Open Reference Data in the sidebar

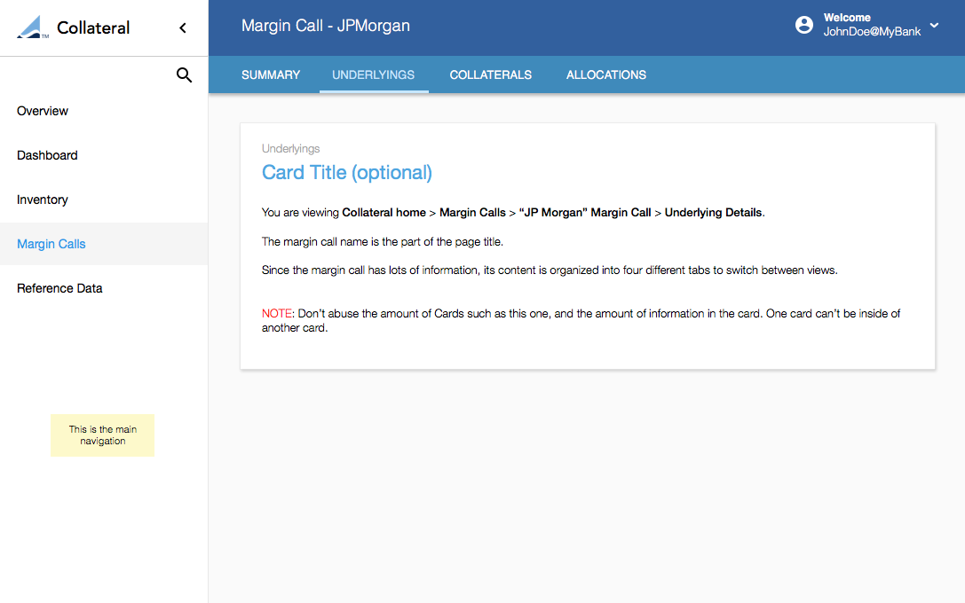(59, 288)
